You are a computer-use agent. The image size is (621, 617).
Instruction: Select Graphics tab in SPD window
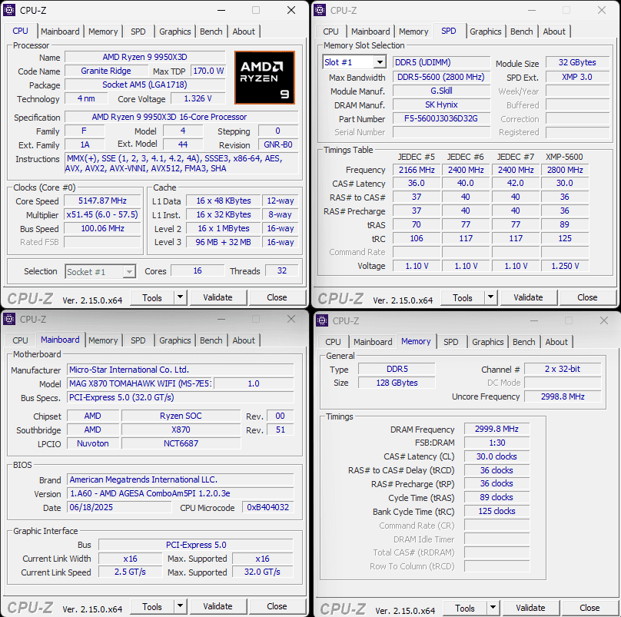point(485,32)
